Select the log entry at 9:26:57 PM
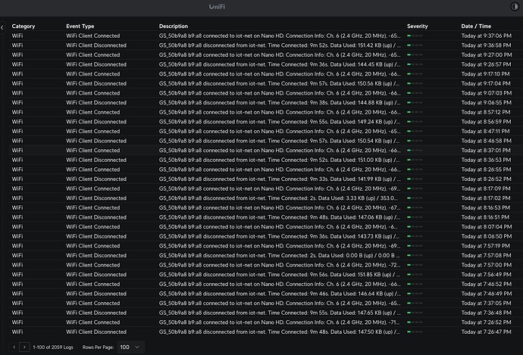The image size is (523, 355). 265,64
